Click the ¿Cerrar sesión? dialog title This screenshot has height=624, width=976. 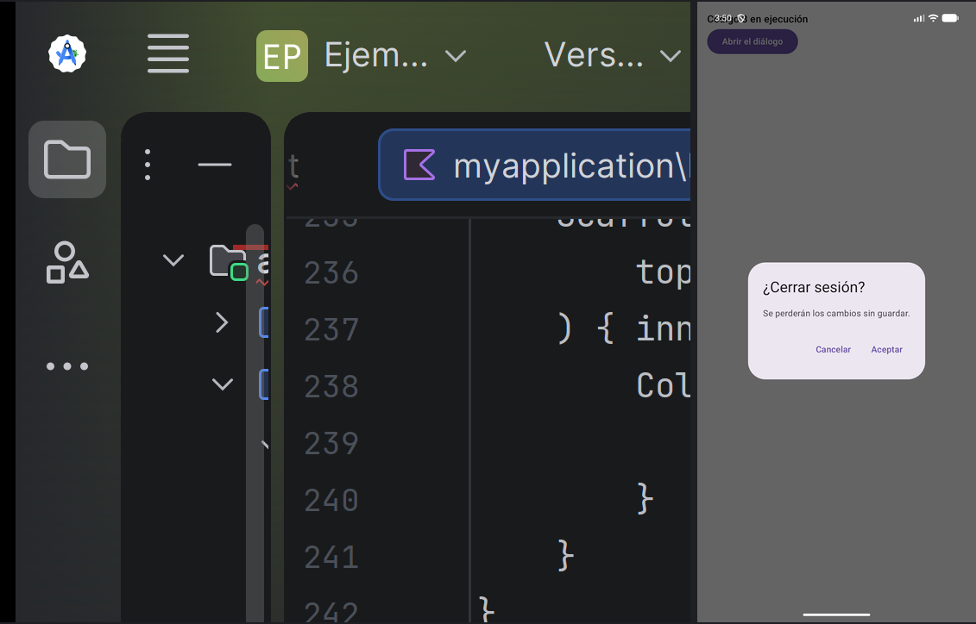click(x=814, y=287)
